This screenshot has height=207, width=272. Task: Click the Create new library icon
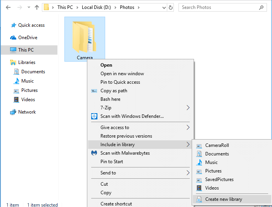point(199,199)
